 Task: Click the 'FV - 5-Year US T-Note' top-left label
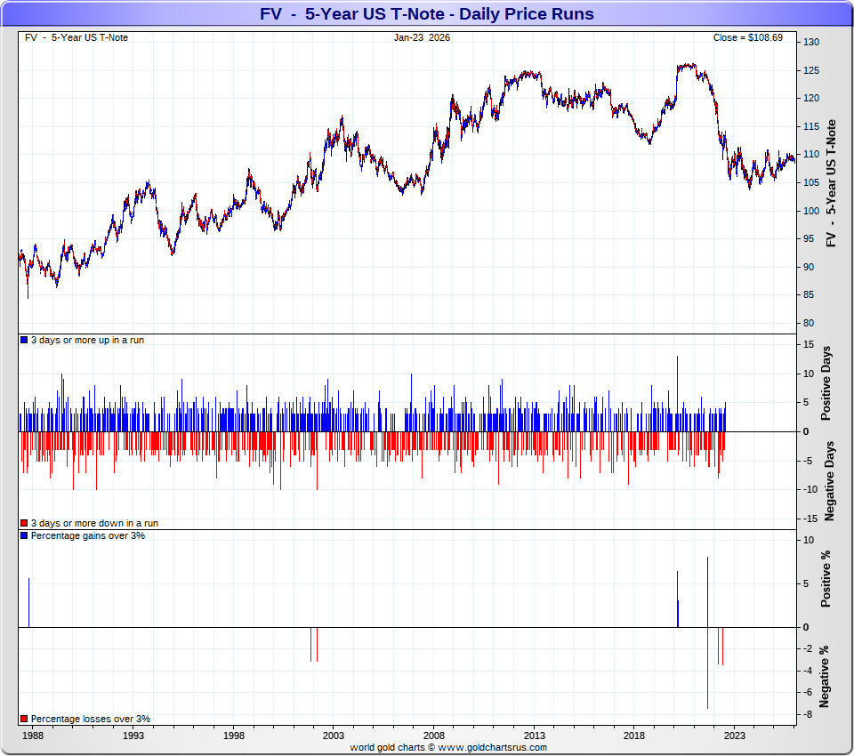pyautogui.click(x=77, y=37)
